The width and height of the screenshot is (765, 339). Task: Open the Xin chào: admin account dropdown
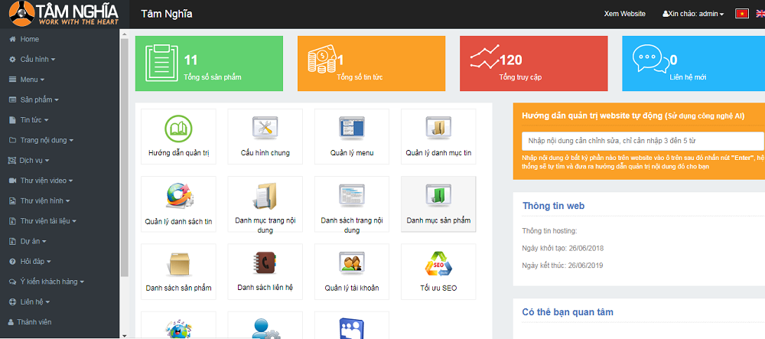point(693,14)
